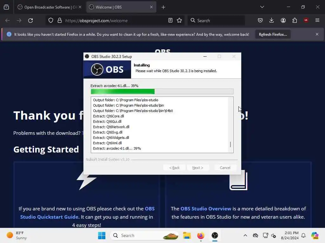Open the notifications bell icon
Screen dimensions: 325x243
point(303,235)
